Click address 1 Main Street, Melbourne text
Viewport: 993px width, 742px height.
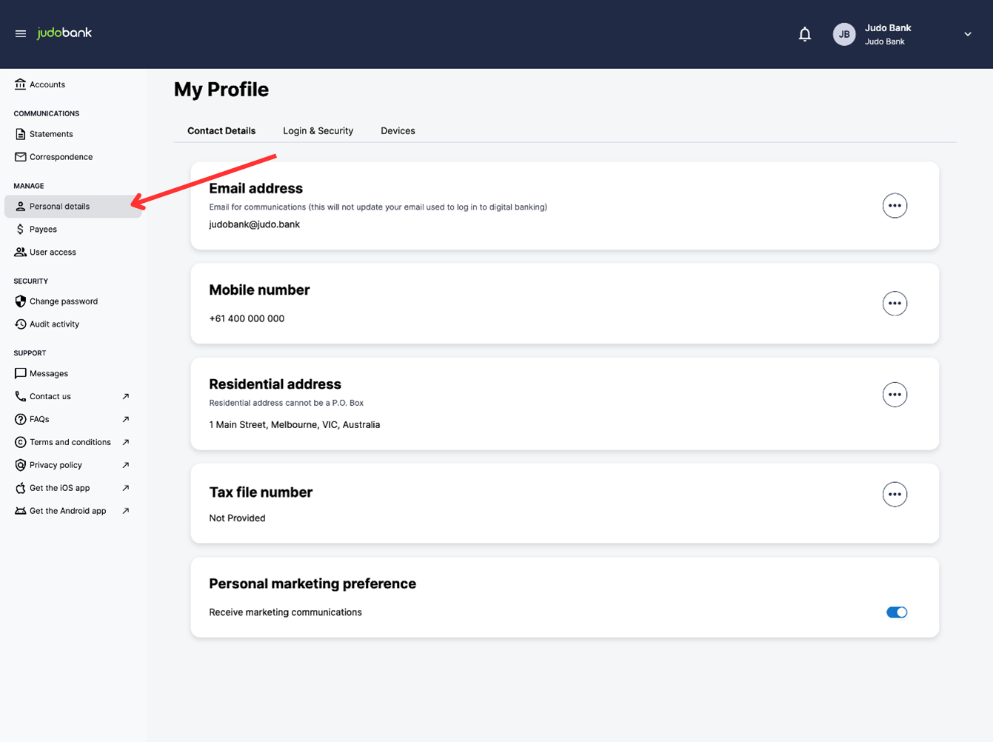click(x=294, y=425)
